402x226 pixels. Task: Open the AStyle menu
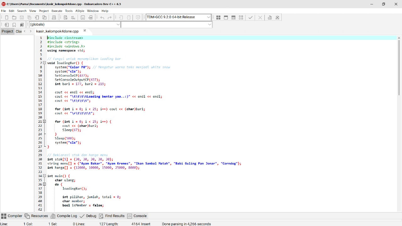(x=80, y=11)
